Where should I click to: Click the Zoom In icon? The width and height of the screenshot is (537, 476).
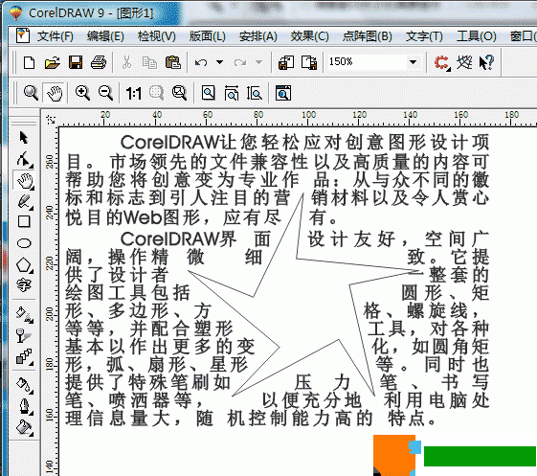pyautogui.click(x=82, y=93)
